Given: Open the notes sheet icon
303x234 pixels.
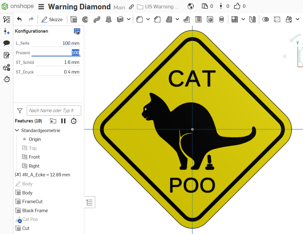Looking at the screenshot, I should [7, 55].
